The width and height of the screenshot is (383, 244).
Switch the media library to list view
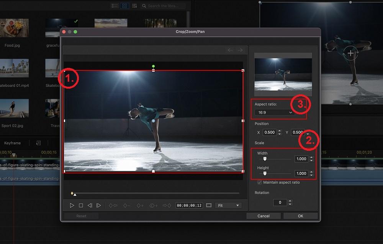[114, 5]
